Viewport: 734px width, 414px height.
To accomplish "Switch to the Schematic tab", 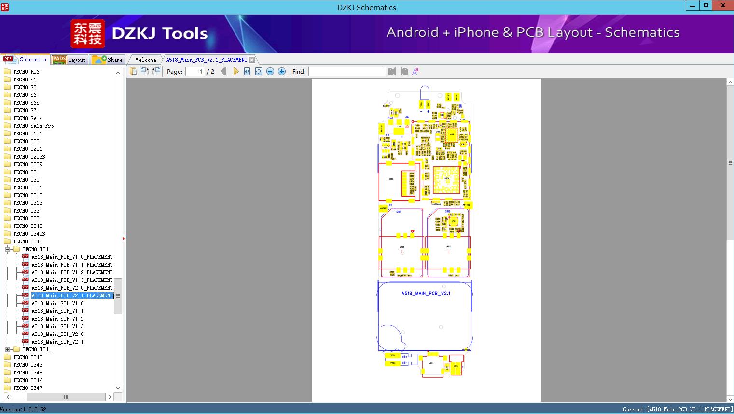I will (25, 59).
